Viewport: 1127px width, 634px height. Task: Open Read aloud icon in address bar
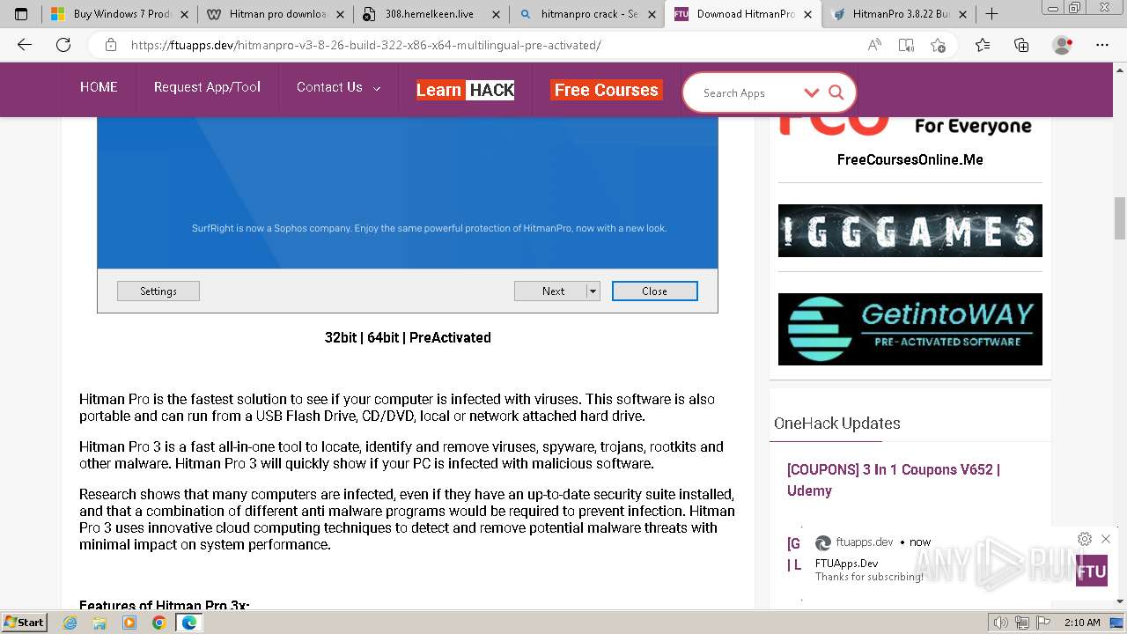pos(874,45)
